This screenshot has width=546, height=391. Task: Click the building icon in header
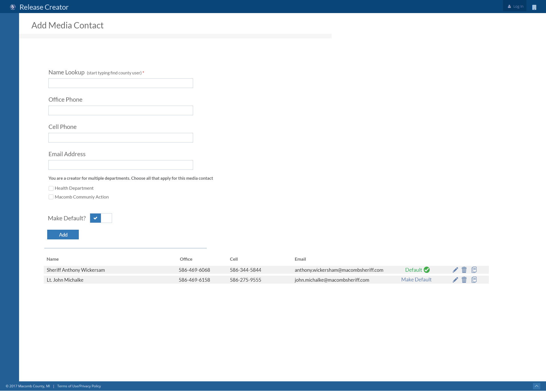534,7
